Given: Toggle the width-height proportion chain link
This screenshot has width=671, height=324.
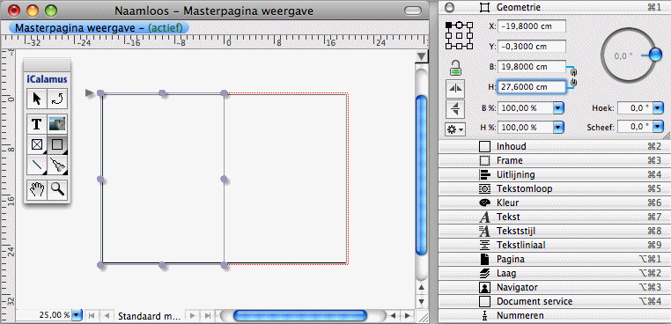Looking at the screenshot, I should coord(574,77).
